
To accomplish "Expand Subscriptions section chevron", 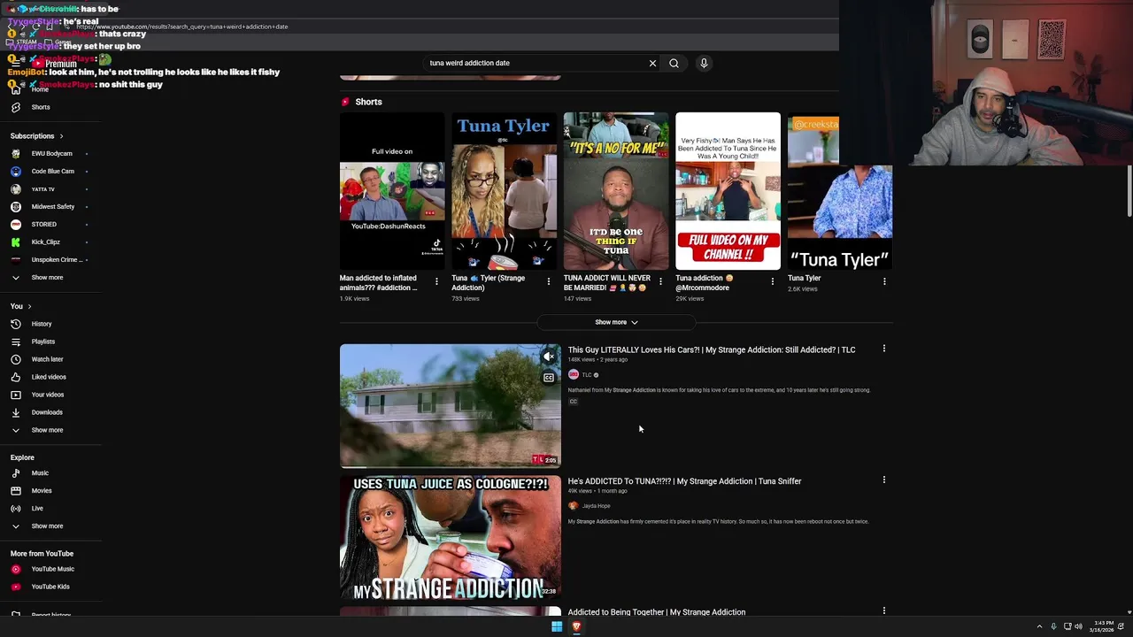I will pos(61,136).
